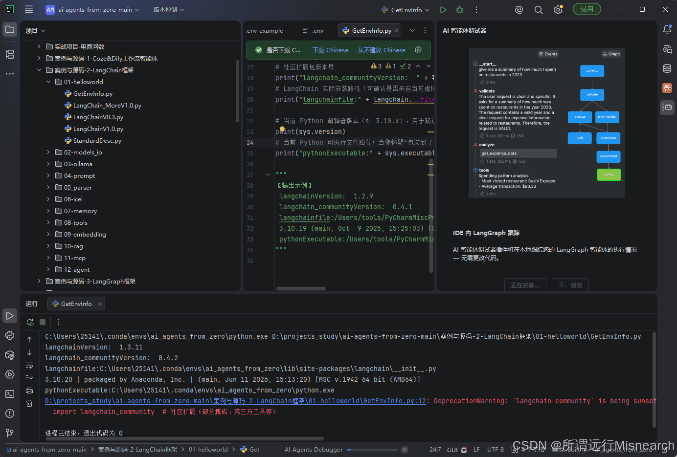Viewport: 677px width, 457px height.
Task: Collapse 案例与源码-2-LangChain框架 folder
Action: click(x=39, y=70)
